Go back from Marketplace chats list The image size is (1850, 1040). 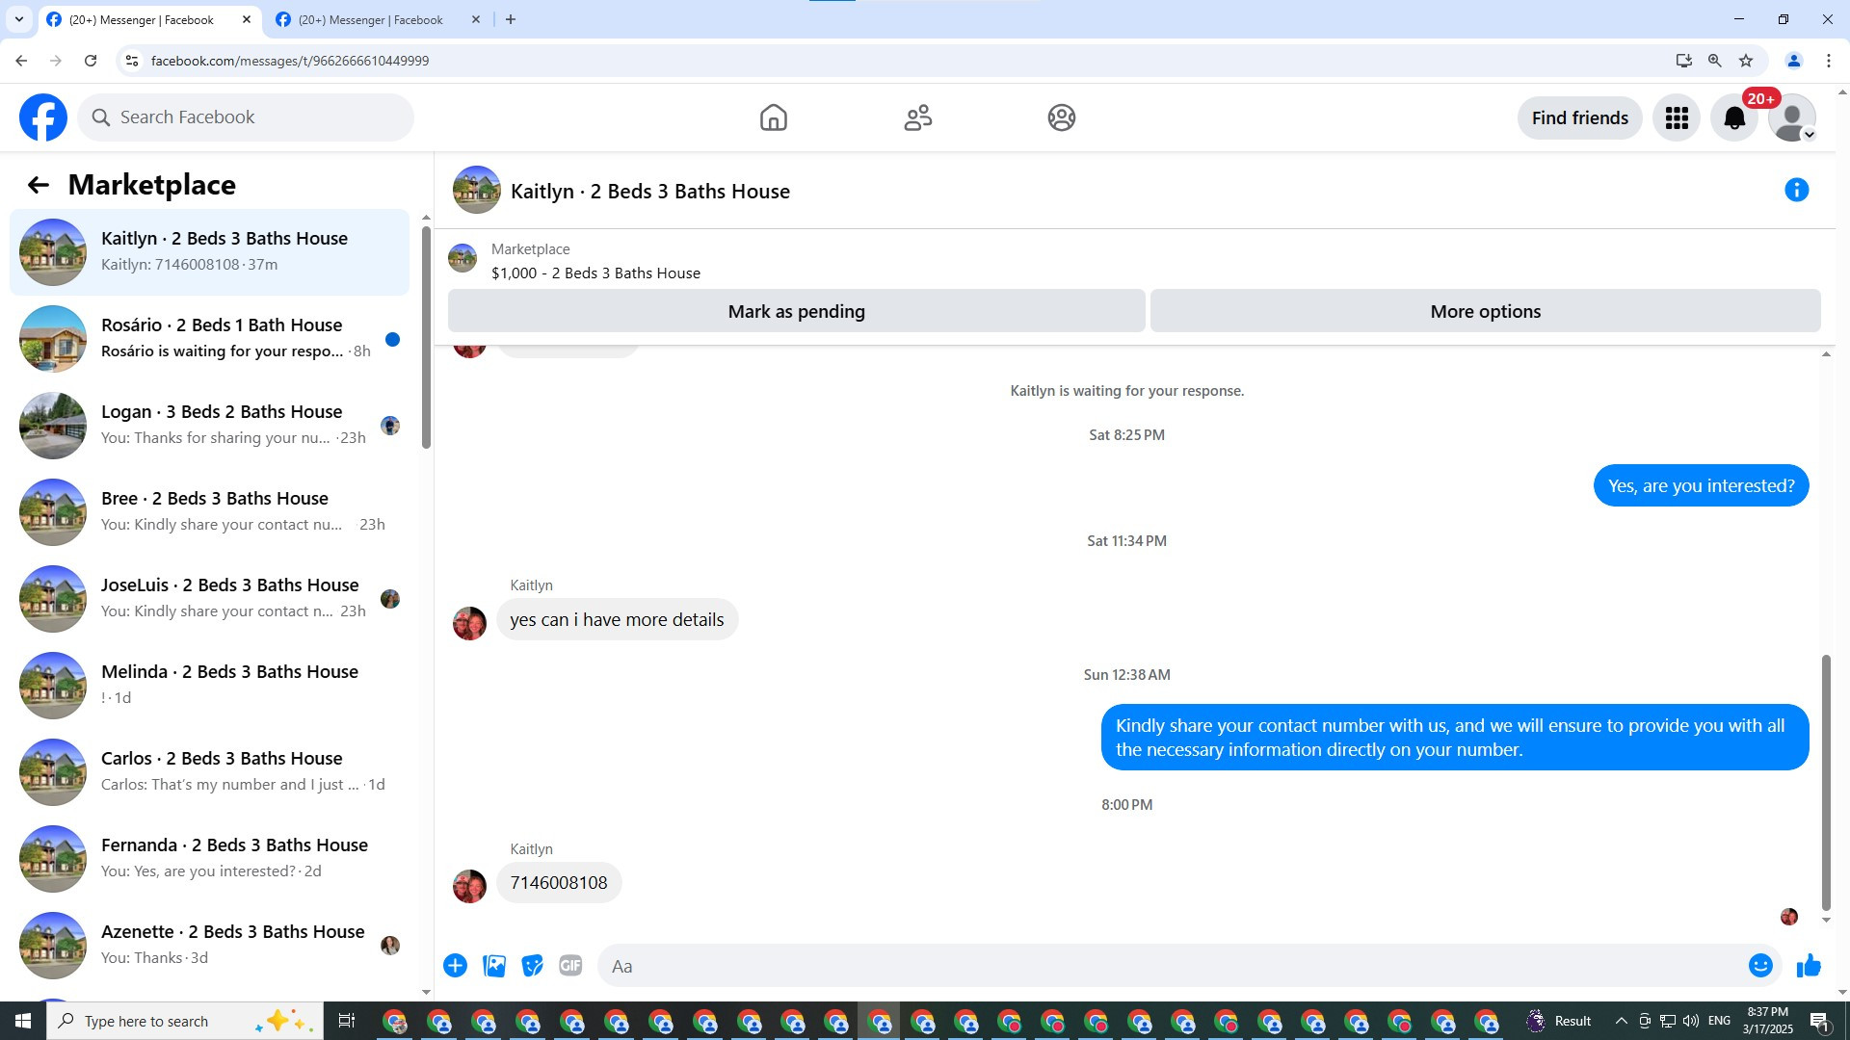click(x=38, y=185)
